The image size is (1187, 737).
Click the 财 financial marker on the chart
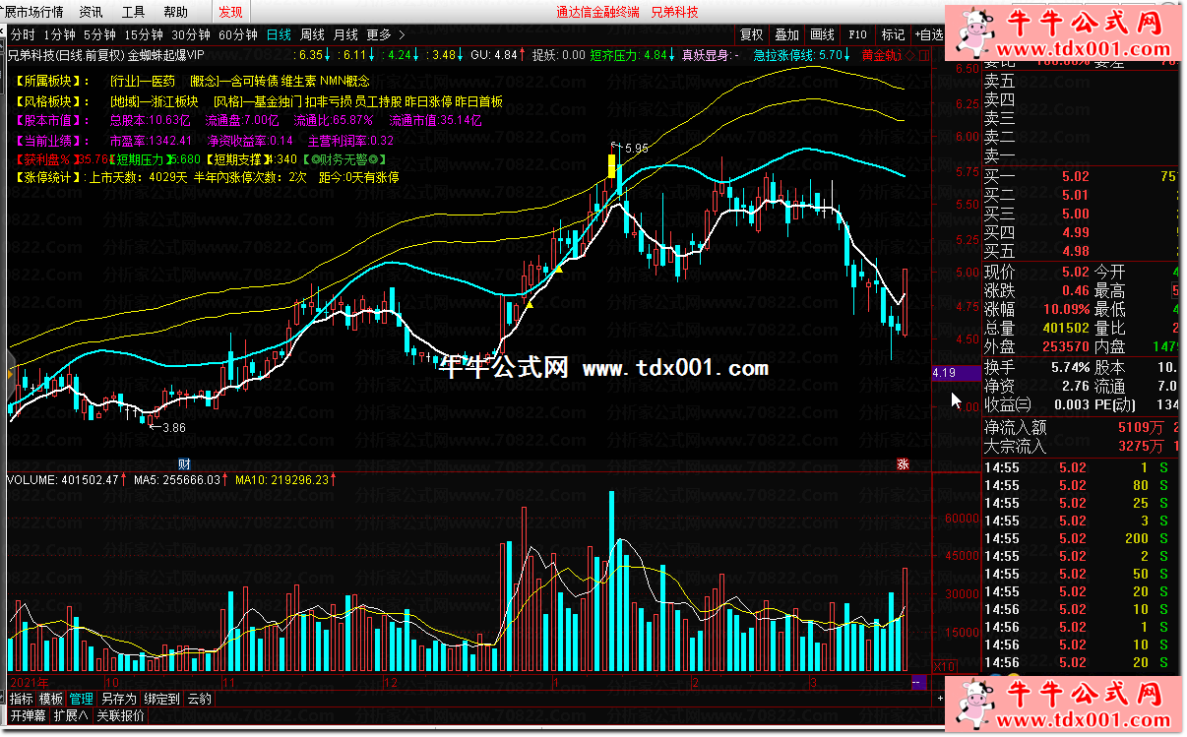(x=183, y=463)
